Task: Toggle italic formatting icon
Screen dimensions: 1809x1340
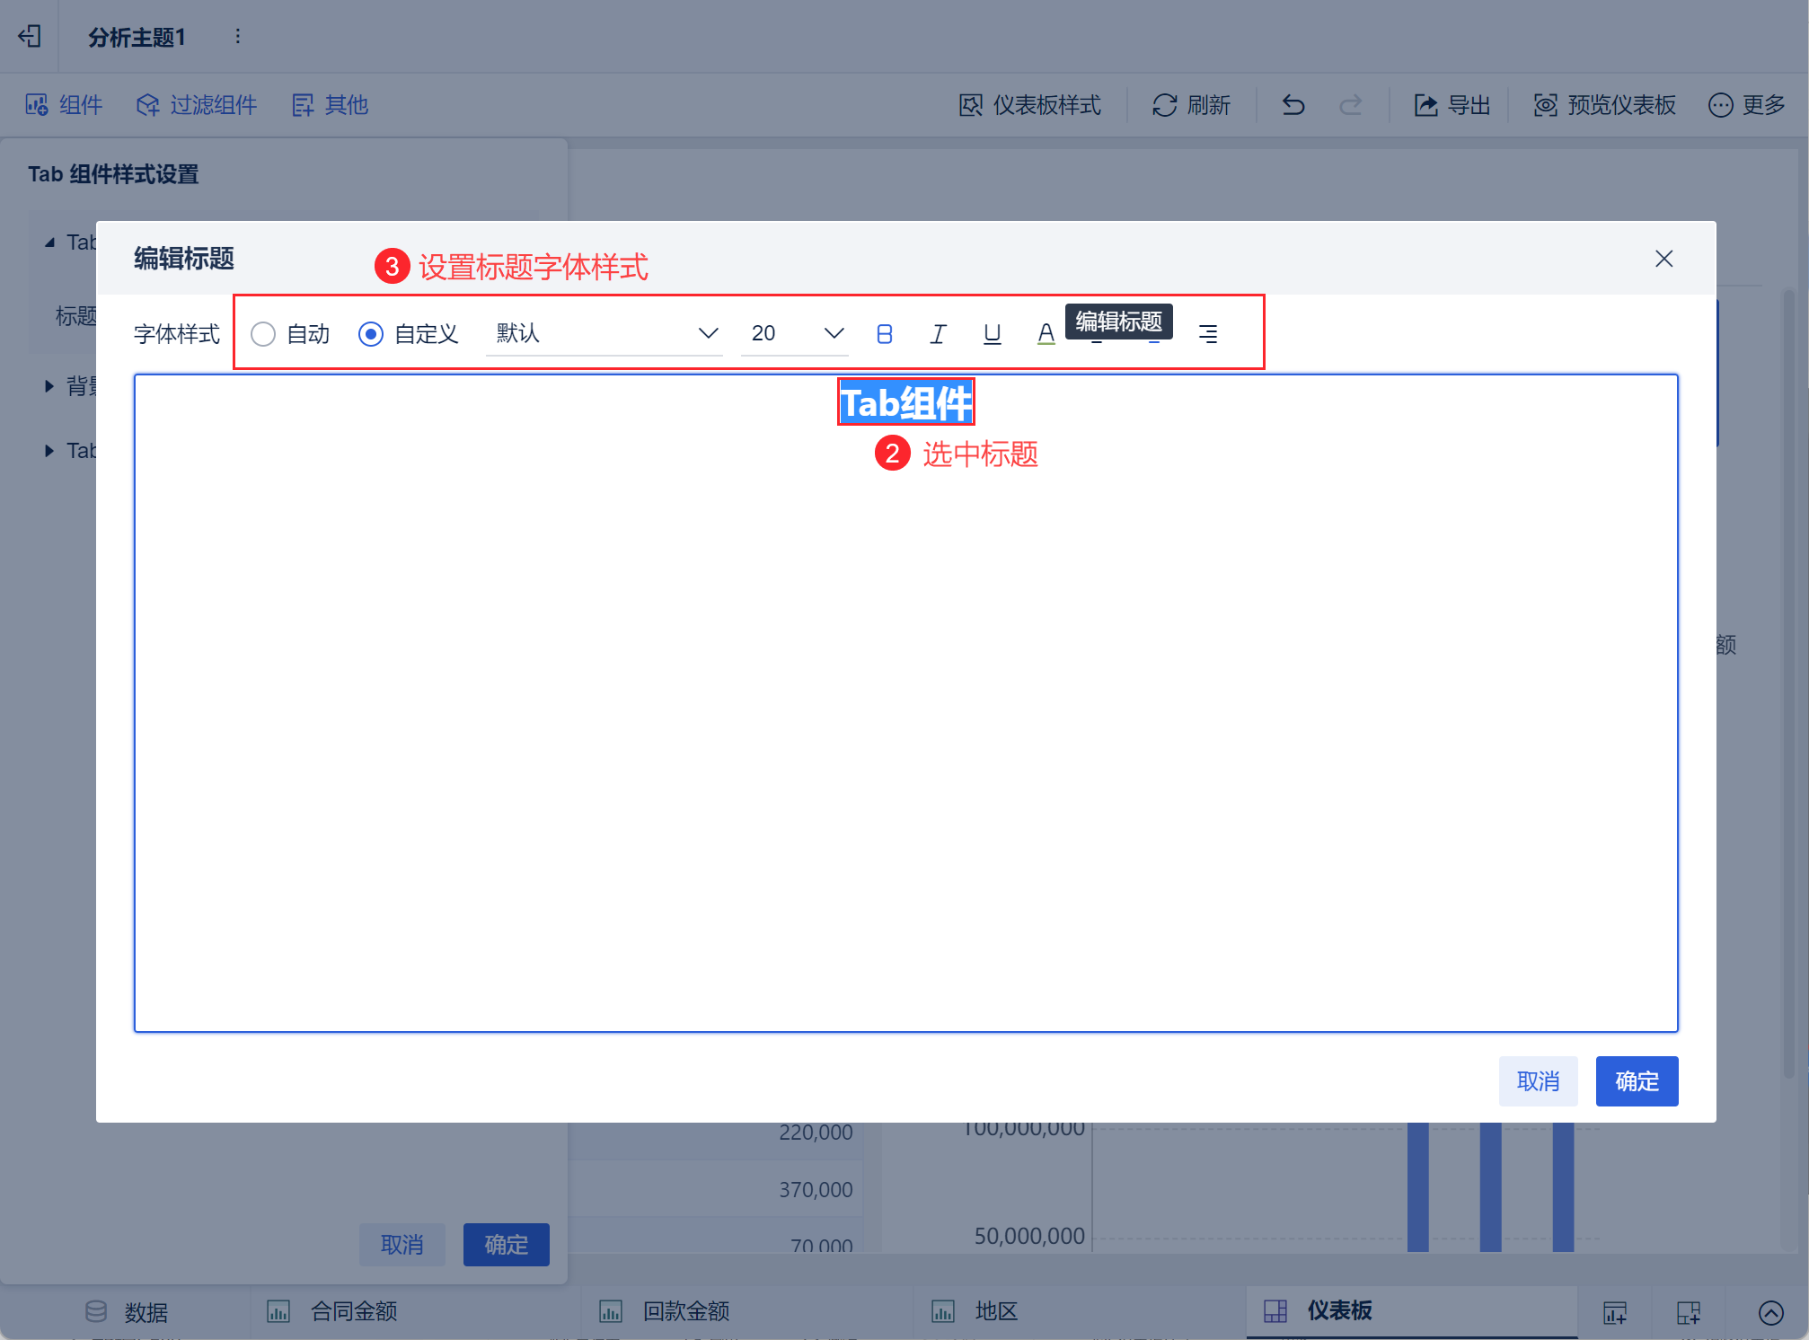Action: pos(938,334)
